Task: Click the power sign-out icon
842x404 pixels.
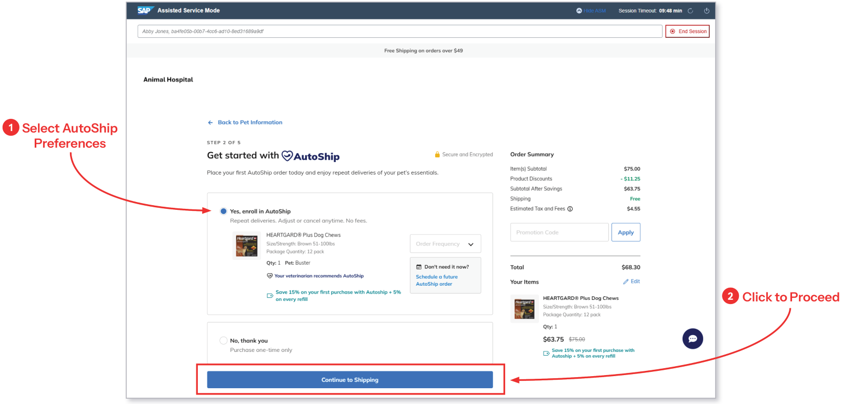Action: pos(707,11)
